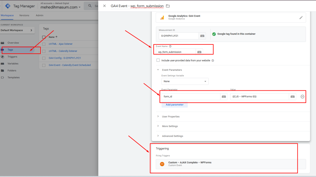Viewport: 316px width, 177px height.
Task: Open the Custom - AJAX Complete - WPForms trigger
Action: (231, 164)
